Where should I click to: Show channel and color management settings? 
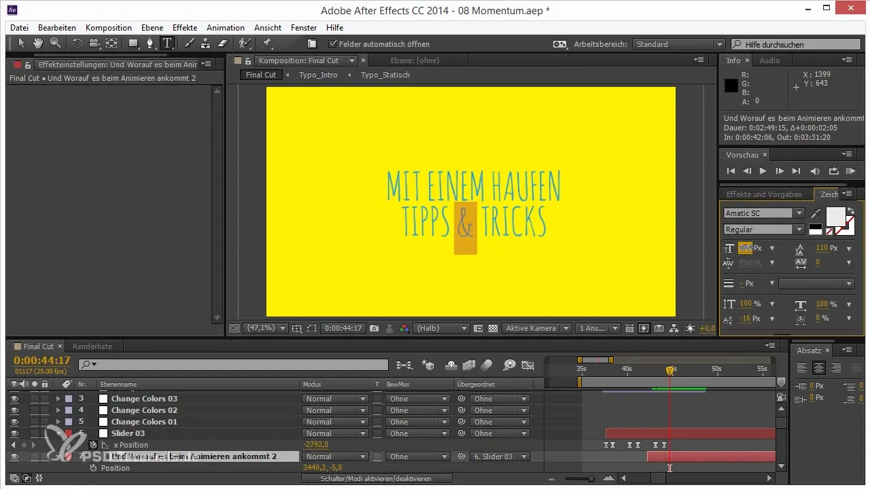404,328
